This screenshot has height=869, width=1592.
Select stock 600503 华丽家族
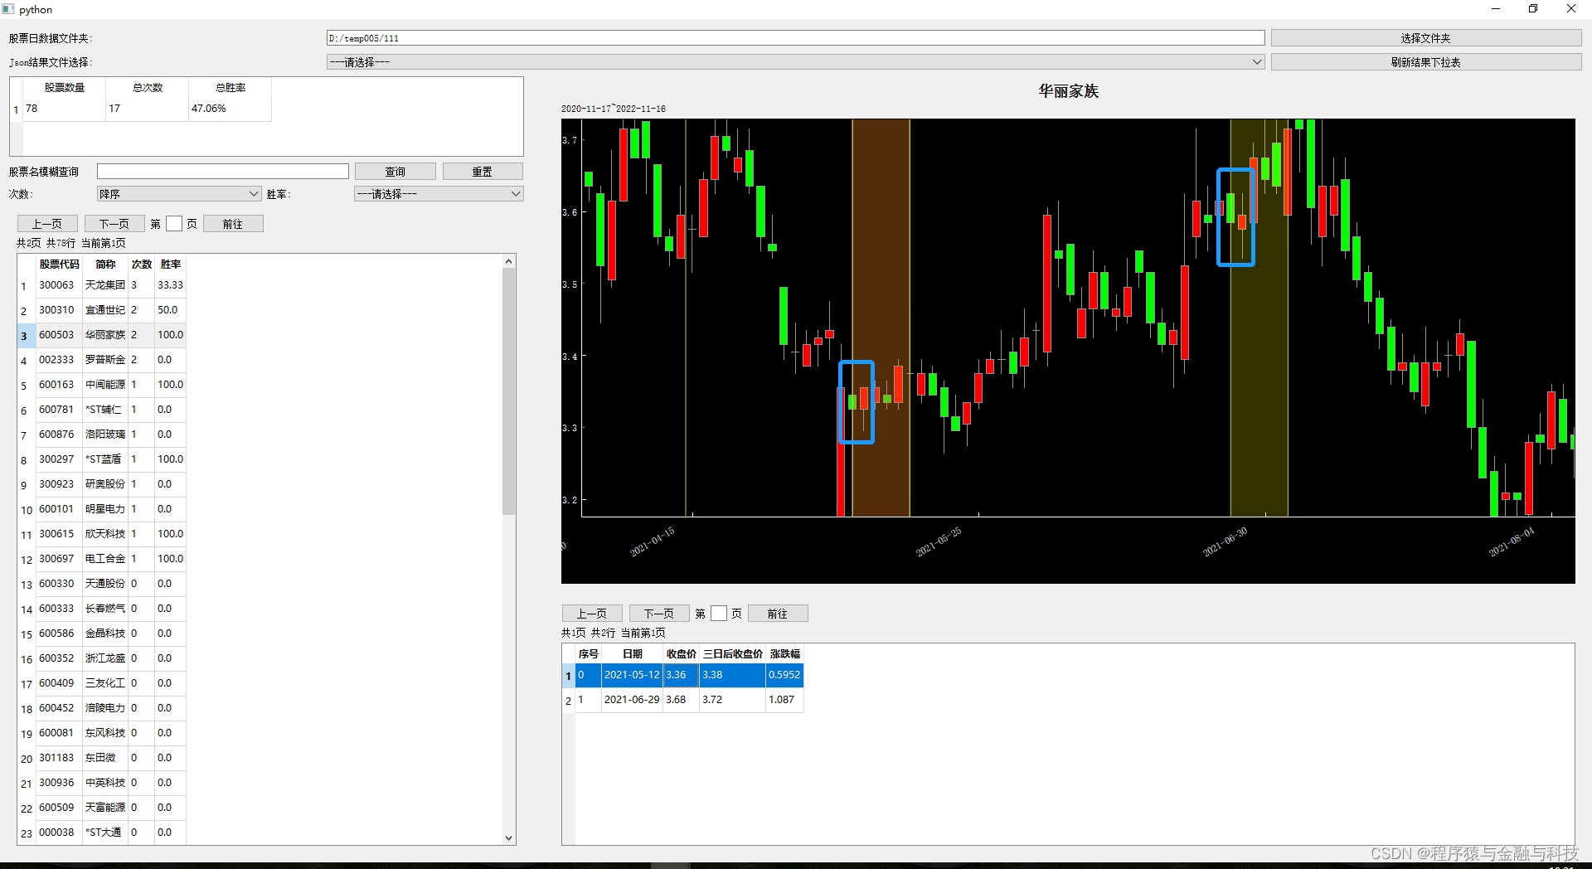[x=103, y=335]
